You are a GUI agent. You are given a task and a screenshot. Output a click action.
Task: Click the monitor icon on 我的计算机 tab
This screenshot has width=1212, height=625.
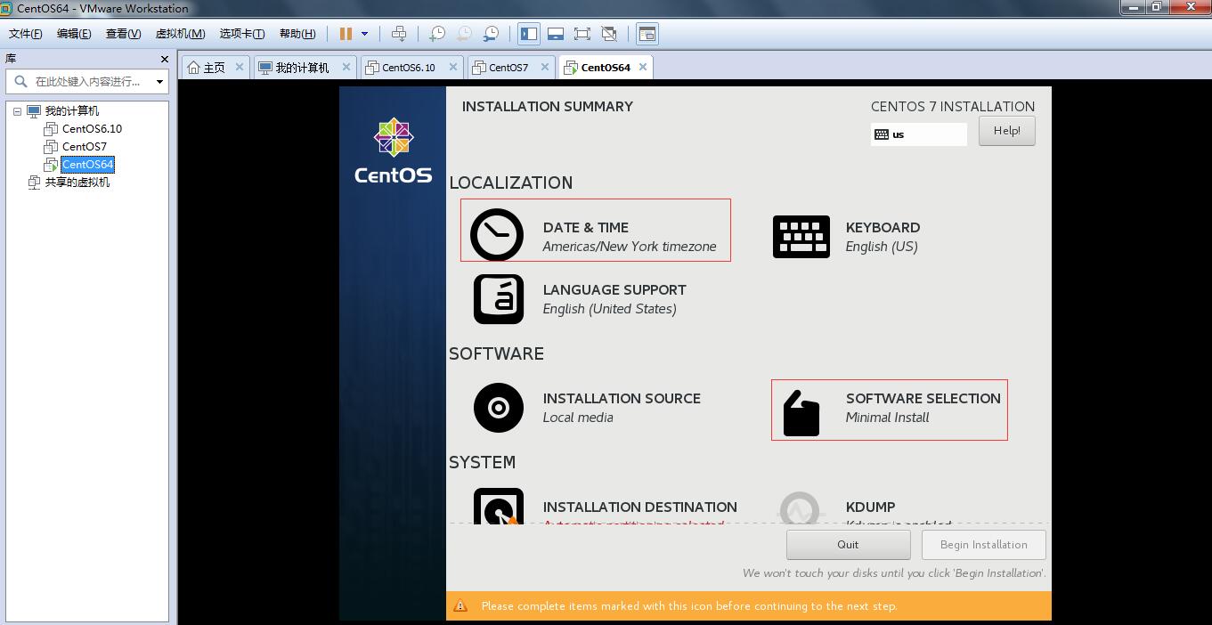coord(264,68)
